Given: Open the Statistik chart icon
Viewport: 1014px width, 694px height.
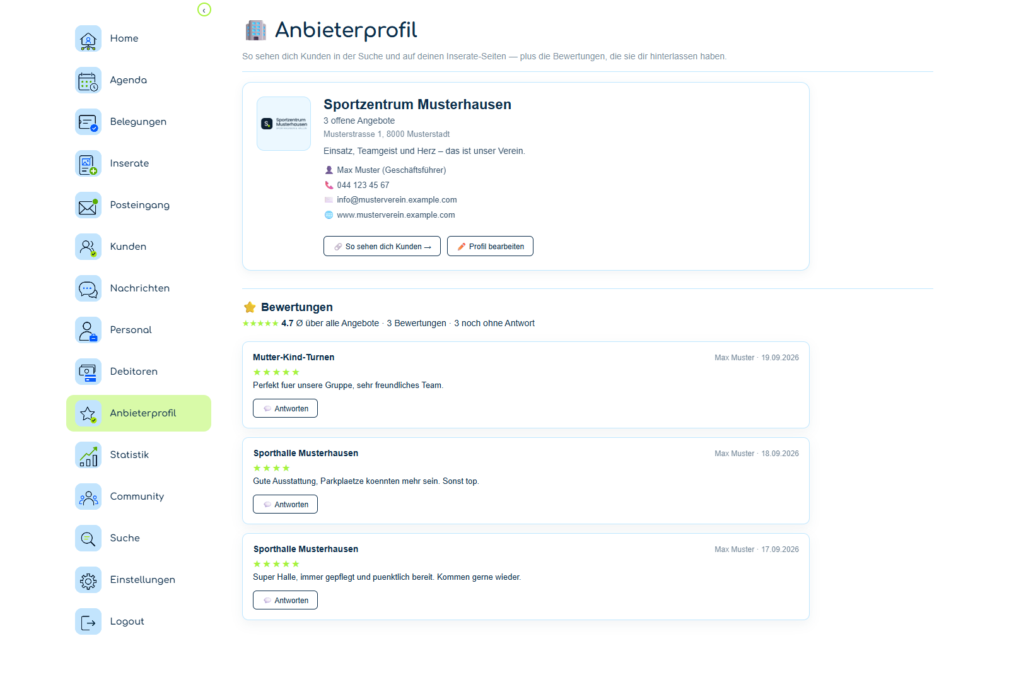Looking at the screenshot, I should 88,455.
